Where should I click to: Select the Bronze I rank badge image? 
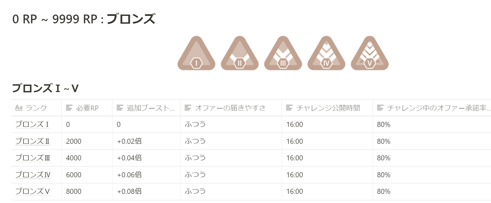tap(196, 54)
